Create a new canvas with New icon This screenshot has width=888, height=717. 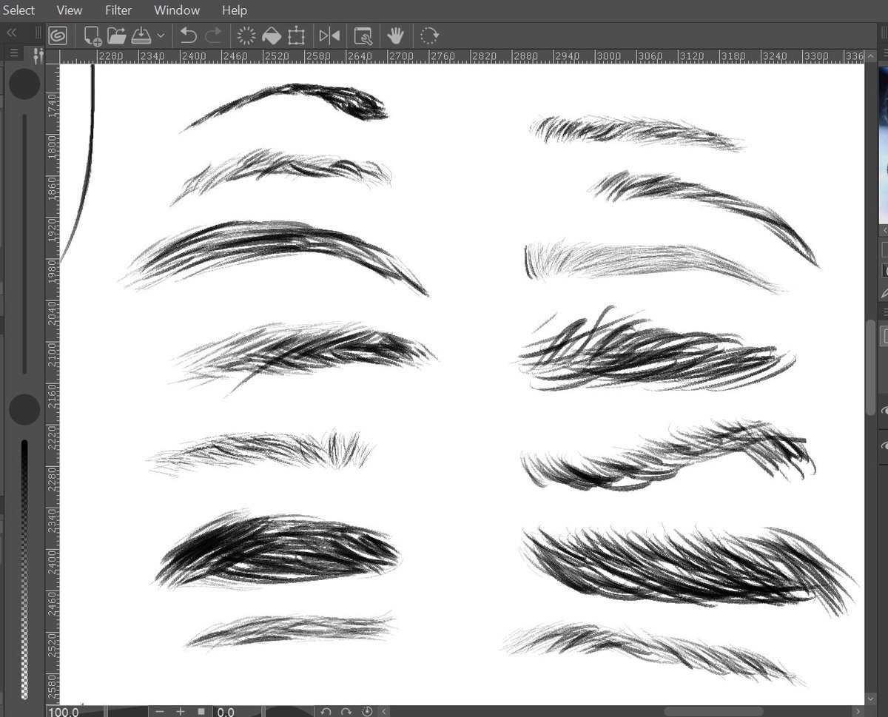tap(92, 36)
